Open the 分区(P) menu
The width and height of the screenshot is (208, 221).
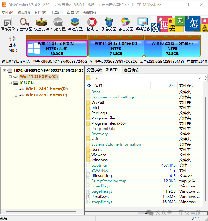click(40, 13)
